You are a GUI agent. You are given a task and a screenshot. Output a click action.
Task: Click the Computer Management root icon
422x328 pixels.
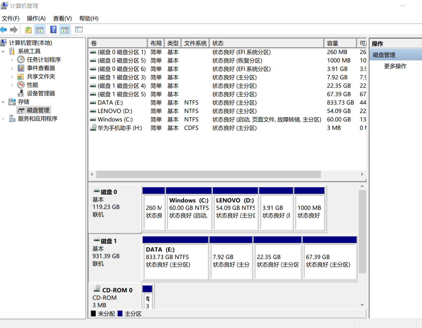click(x=3, y=43)
